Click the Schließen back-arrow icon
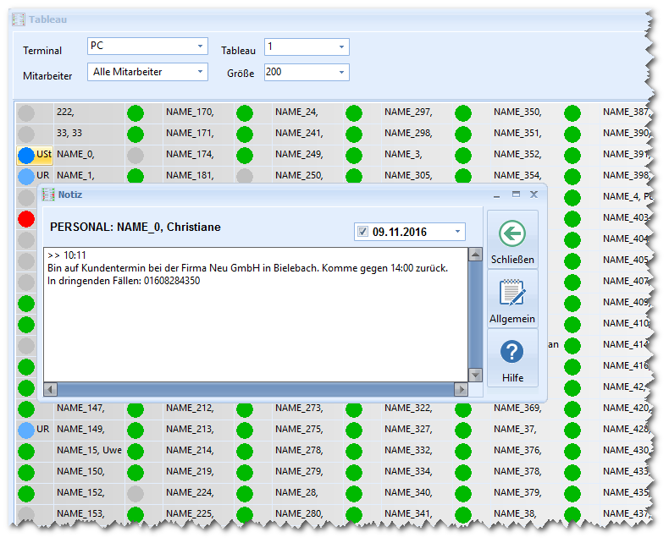 coord(512,234)
